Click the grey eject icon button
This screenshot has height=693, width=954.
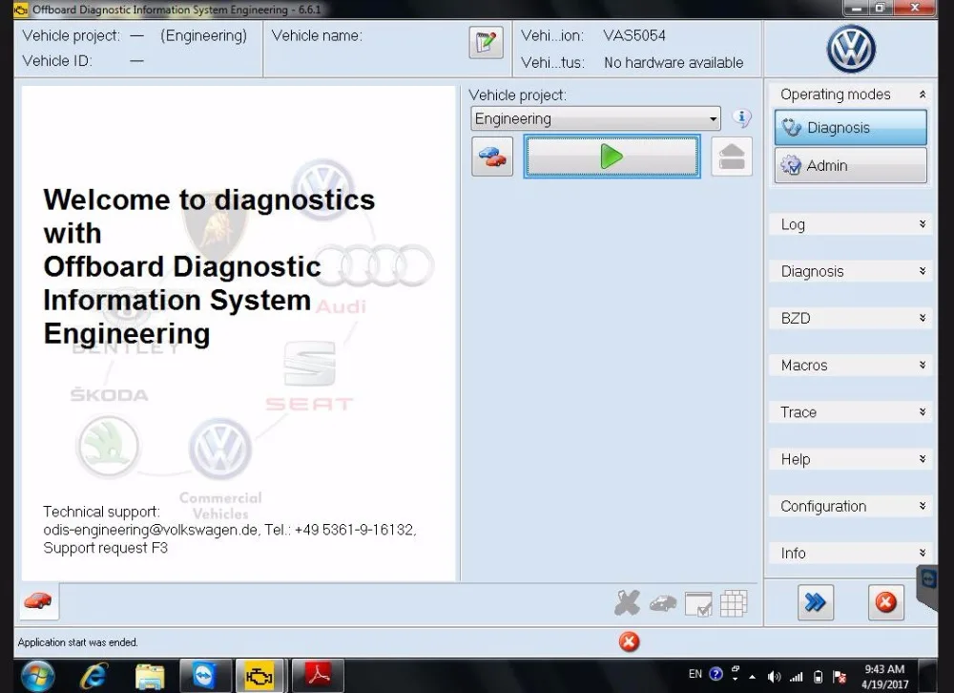point(732,157)
